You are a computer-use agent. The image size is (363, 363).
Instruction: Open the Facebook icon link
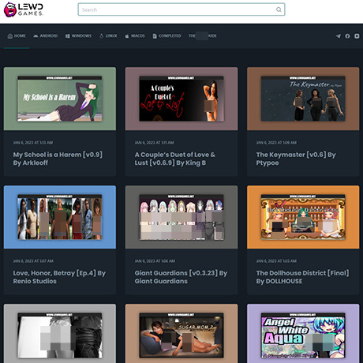click(x=347, y=36)
